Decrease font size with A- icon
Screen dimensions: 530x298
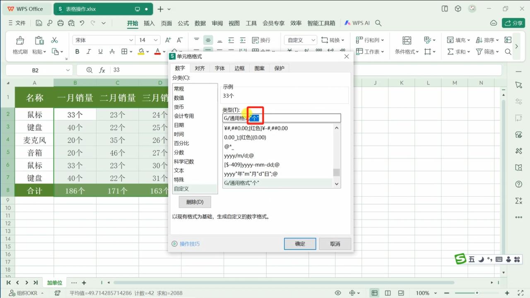180,40
